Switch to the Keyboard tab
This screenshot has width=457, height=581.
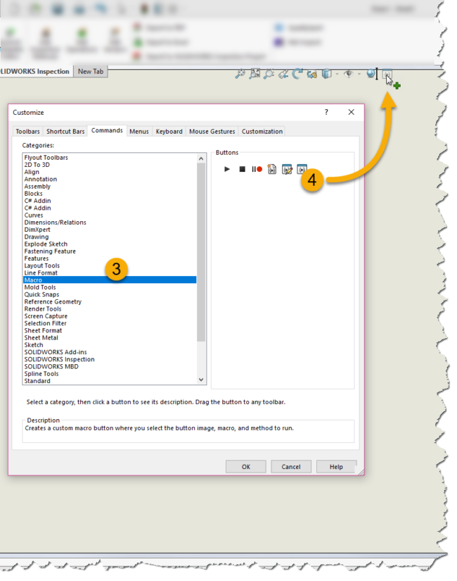tap(169, 131)
